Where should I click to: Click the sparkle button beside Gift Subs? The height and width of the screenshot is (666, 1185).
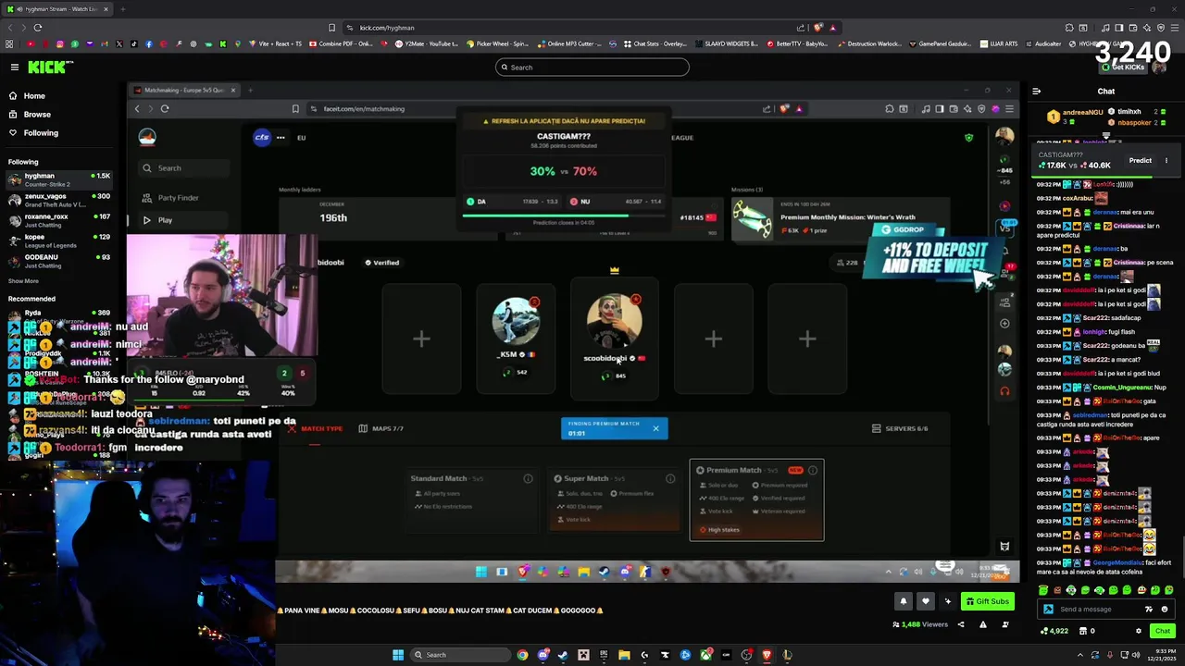point(947,601)
